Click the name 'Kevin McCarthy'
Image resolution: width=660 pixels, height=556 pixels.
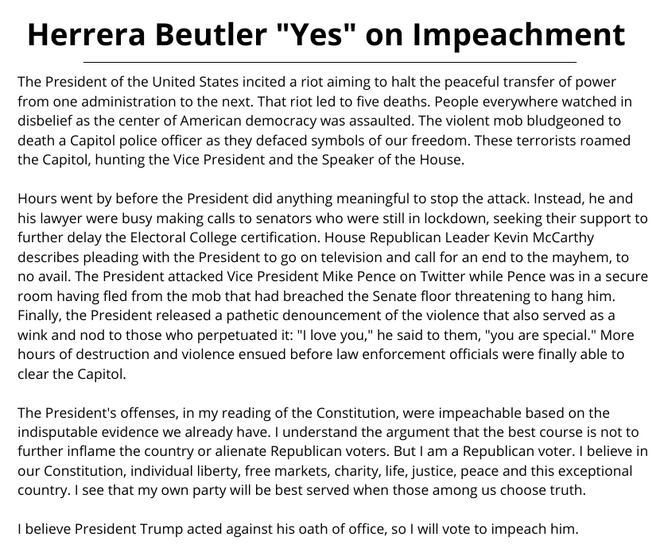[x=543, y=237]
